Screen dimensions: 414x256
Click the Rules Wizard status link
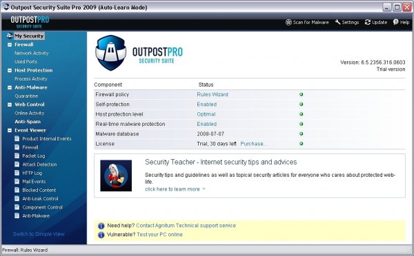coord(213,94)
